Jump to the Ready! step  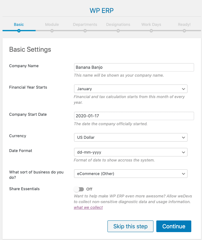click(184, 25)
